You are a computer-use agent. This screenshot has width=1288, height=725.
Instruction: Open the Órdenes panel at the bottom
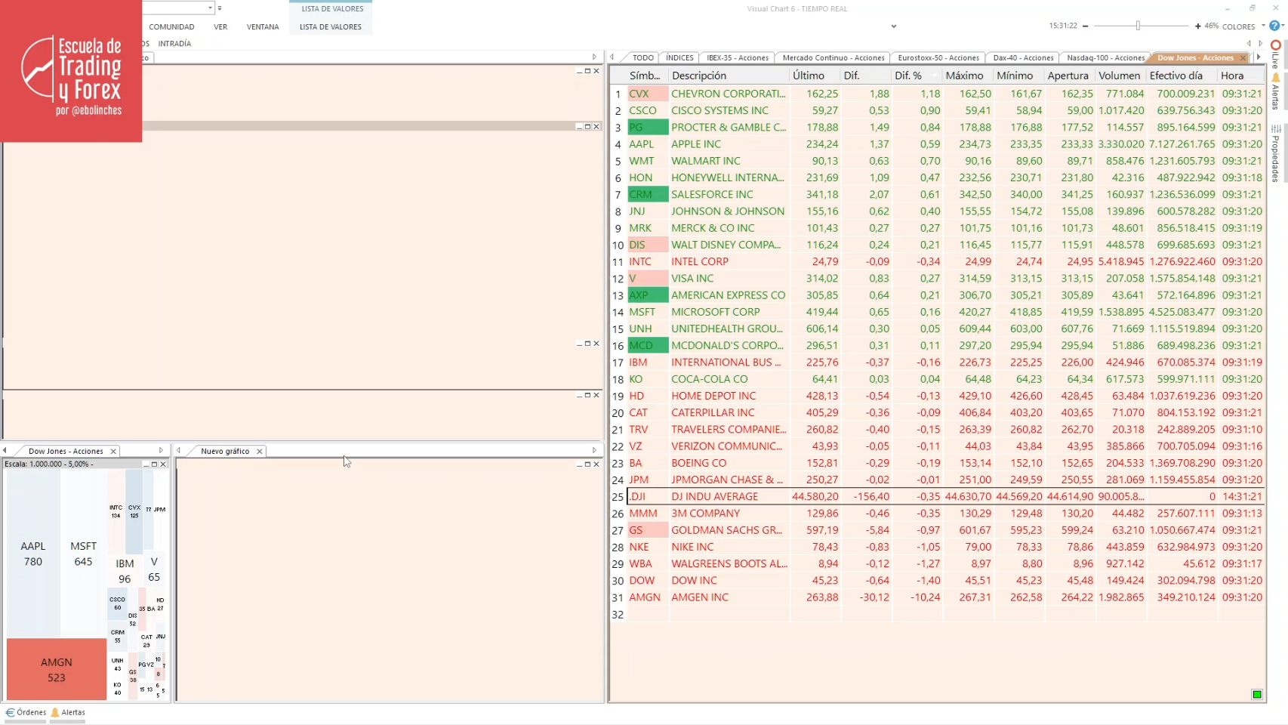28,712
